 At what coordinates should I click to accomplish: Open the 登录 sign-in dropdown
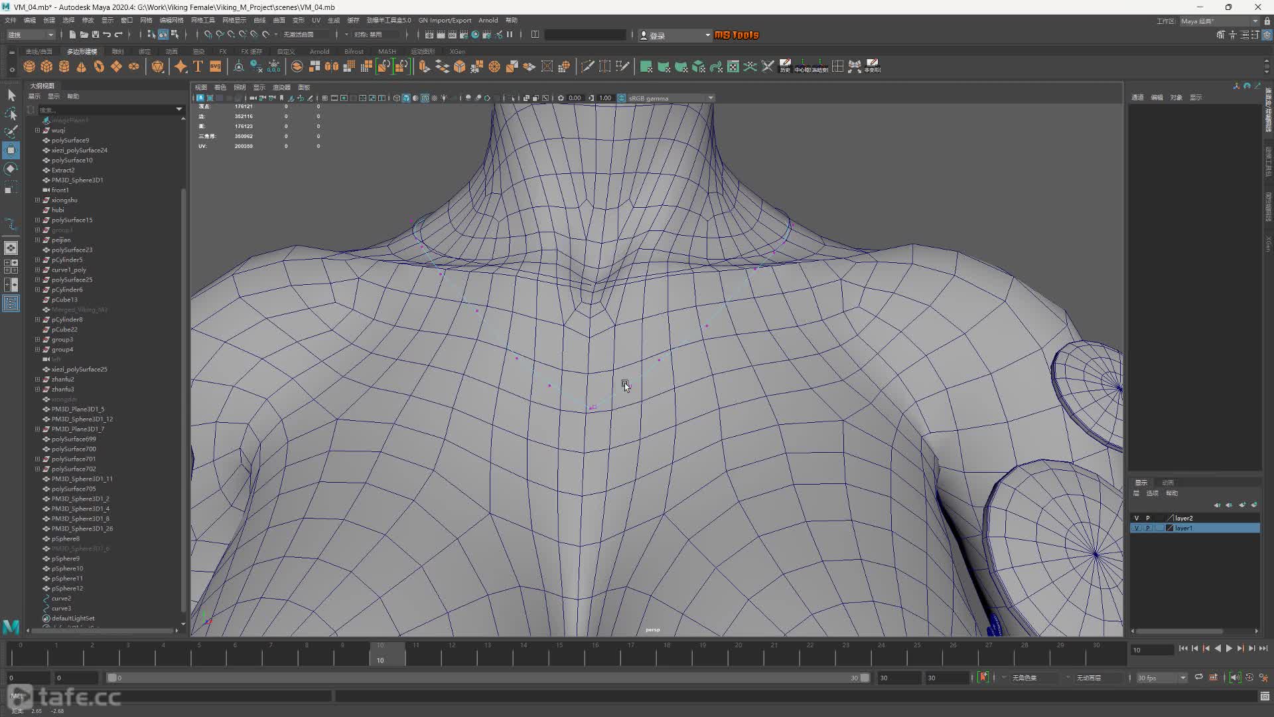675,35
